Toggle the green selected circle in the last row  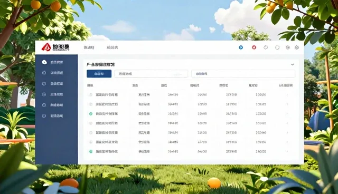tap(91, 151)
